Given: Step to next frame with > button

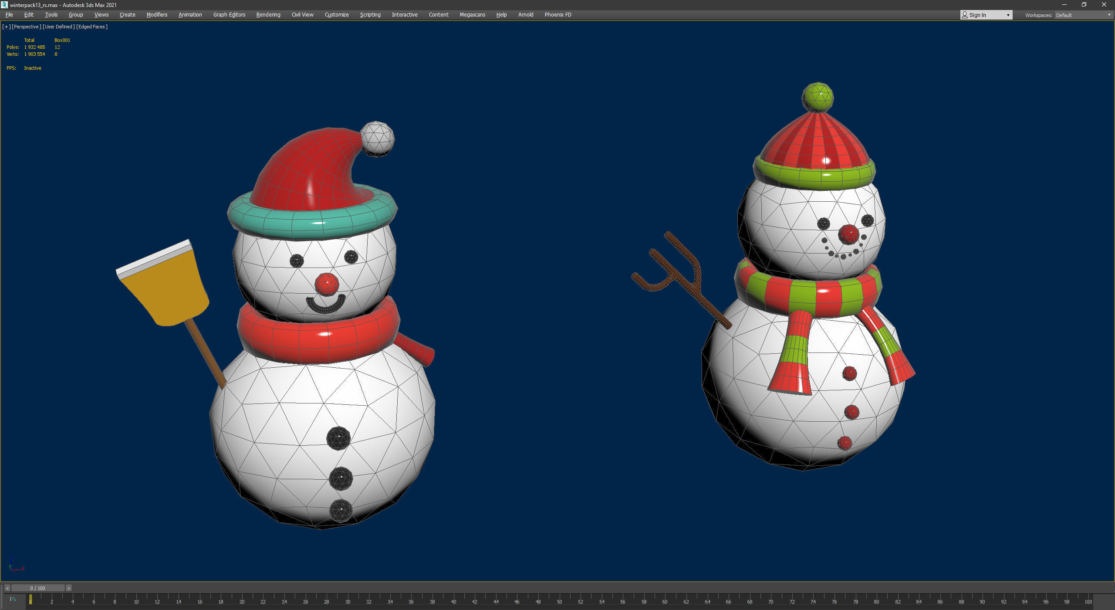Looking at the screenshot, I should coord(68,588).
